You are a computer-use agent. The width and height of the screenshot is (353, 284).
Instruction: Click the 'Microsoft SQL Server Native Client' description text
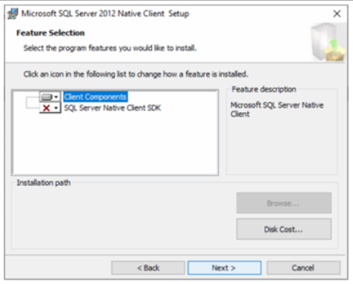pos(277,109)
